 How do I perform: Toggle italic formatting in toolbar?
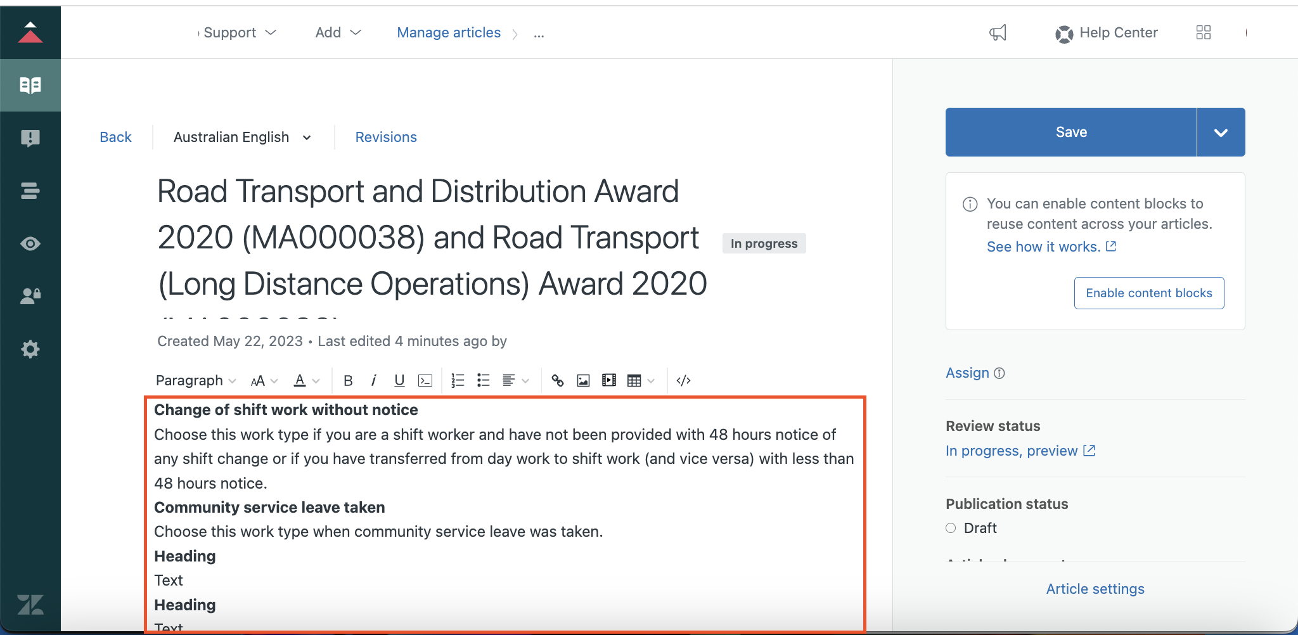click(x=374, y=380)
